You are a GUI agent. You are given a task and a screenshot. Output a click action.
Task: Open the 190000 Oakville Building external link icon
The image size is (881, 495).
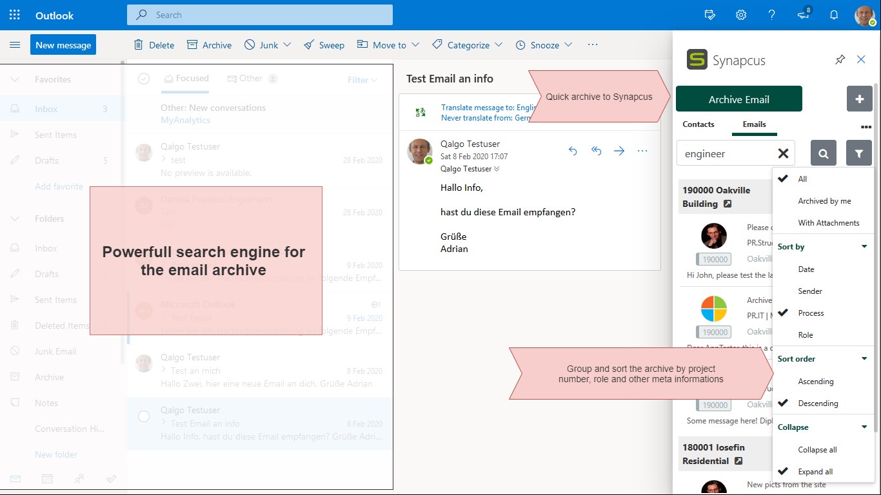pos(728,204)
